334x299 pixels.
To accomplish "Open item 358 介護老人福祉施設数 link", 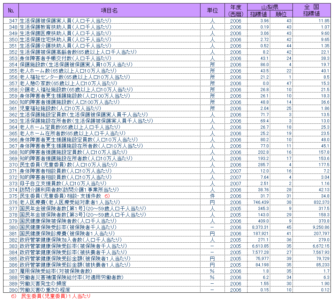I will point(76,90).
